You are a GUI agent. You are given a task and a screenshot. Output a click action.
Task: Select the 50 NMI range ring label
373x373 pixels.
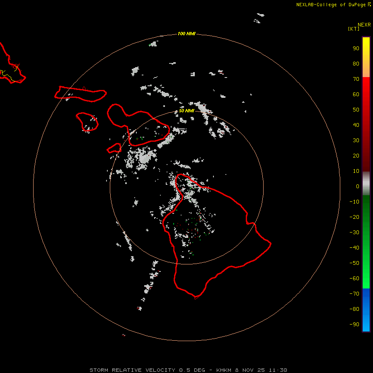click(186, 111)
